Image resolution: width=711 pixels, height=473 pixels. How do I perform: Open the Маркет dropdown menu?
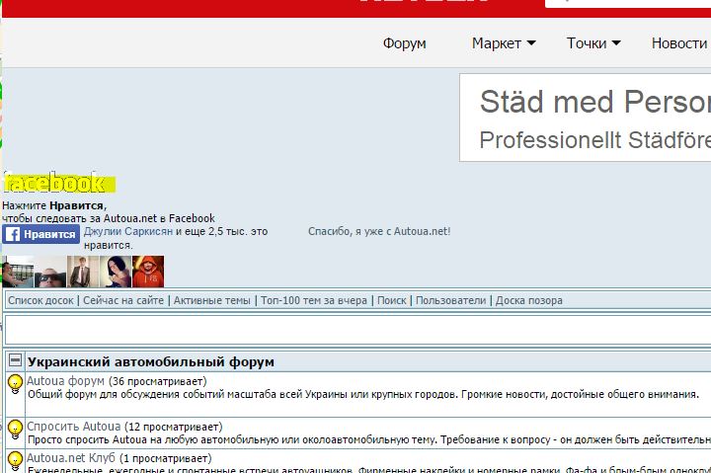pyautogui.click(x=503, y=43)
